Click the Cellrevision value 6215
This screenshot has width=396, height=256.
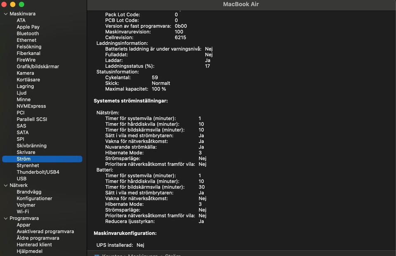pos(180,38)
